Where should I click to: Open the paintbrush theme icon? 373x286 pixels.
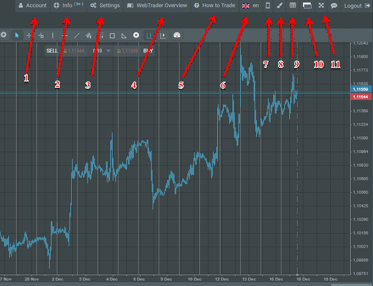pyautogui.click(x=280, y=5)
